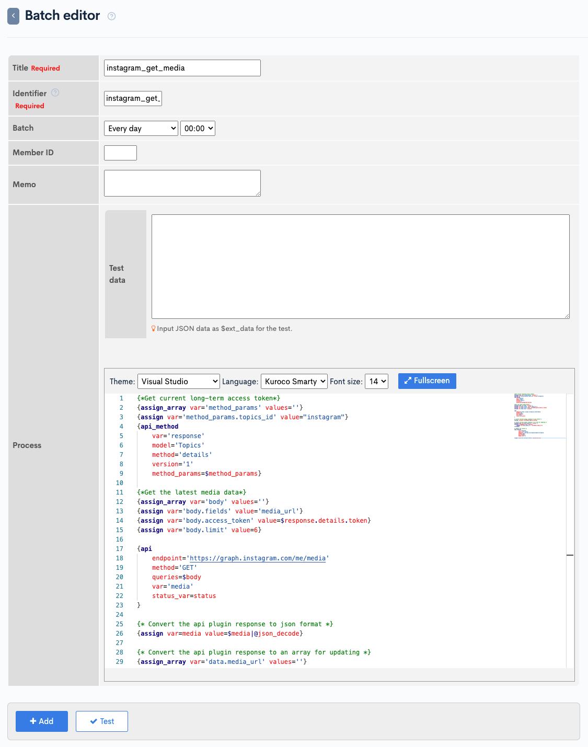
Task: Click the editor's vertical scrollbar
Action: click(569, 554)
